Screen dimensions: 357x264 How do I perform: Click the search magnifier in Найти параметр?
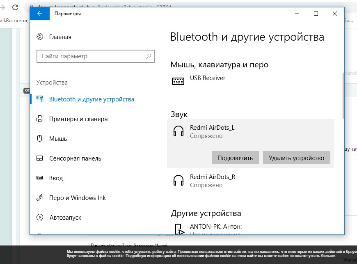149,56
